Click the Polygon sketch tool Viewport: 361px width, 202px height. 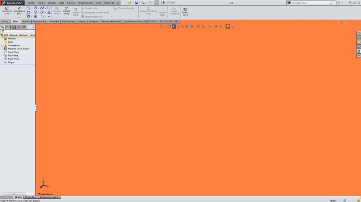pos(35,16)
